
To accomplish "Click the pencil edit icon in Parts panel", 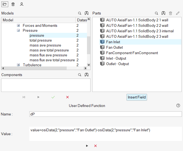I will (178, 13).
